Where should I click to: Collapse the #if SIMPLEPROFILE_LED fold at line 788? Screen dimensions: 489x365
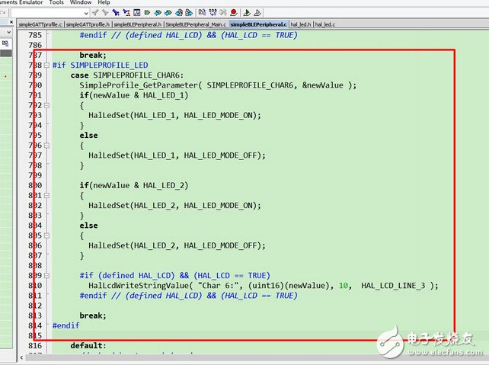(x=47, y=66)
